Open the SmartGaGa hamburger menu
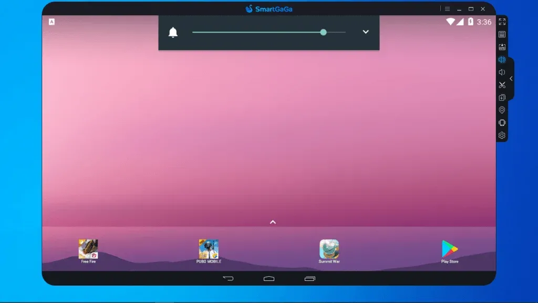 pyautogui.click(x=447, y=9)
